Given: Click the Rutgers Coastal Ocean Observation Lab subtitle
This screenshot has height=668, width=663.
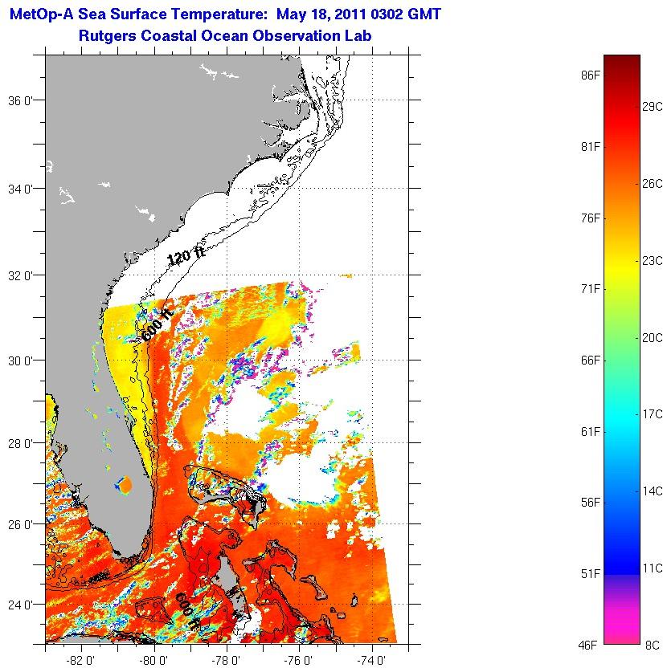Looking at the screenshot, I should [225, 35].
